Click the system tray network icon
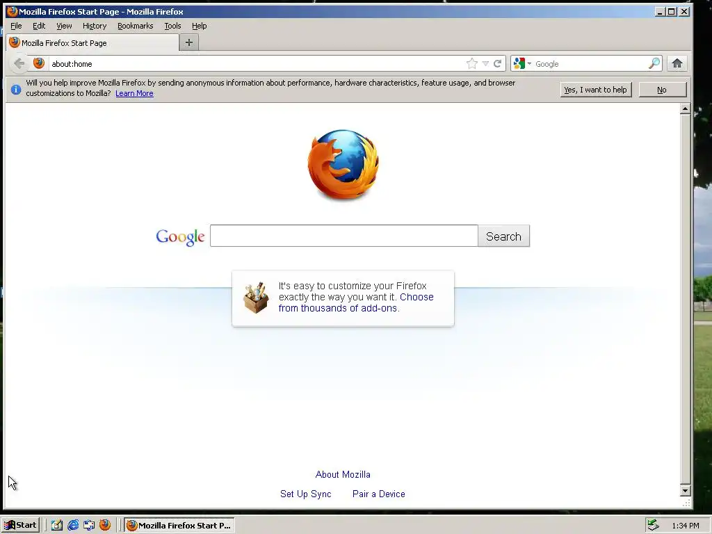 click(x=653, y=526)
